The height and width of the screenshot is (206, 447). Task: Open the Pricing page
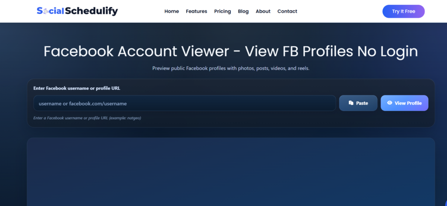[x=222, y=11]
